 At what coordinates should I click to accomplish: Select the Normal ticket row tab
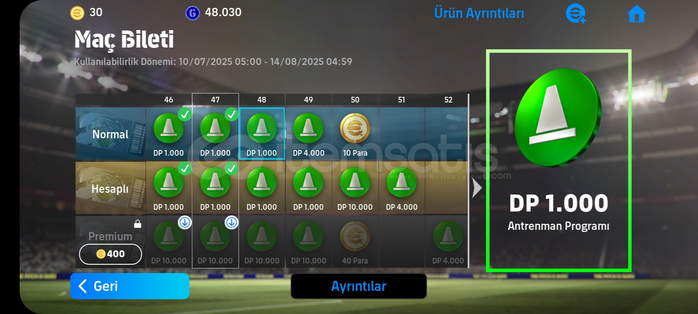coord(110,134)
